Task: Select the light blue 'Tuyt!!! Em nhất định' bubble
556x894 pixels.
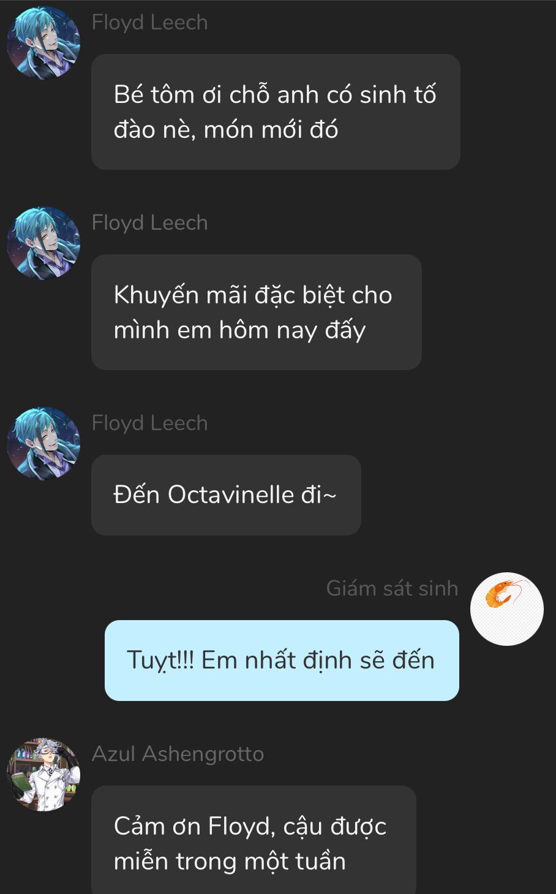Action: click(282, 661)
